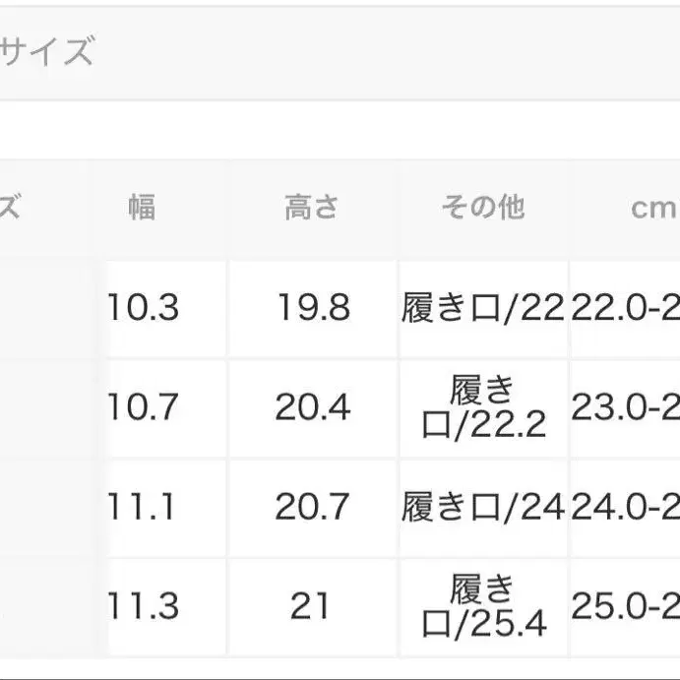Screen dimensions: 680x680
Task: Click the size range starting with 22.0
Action: click(627, 309)
